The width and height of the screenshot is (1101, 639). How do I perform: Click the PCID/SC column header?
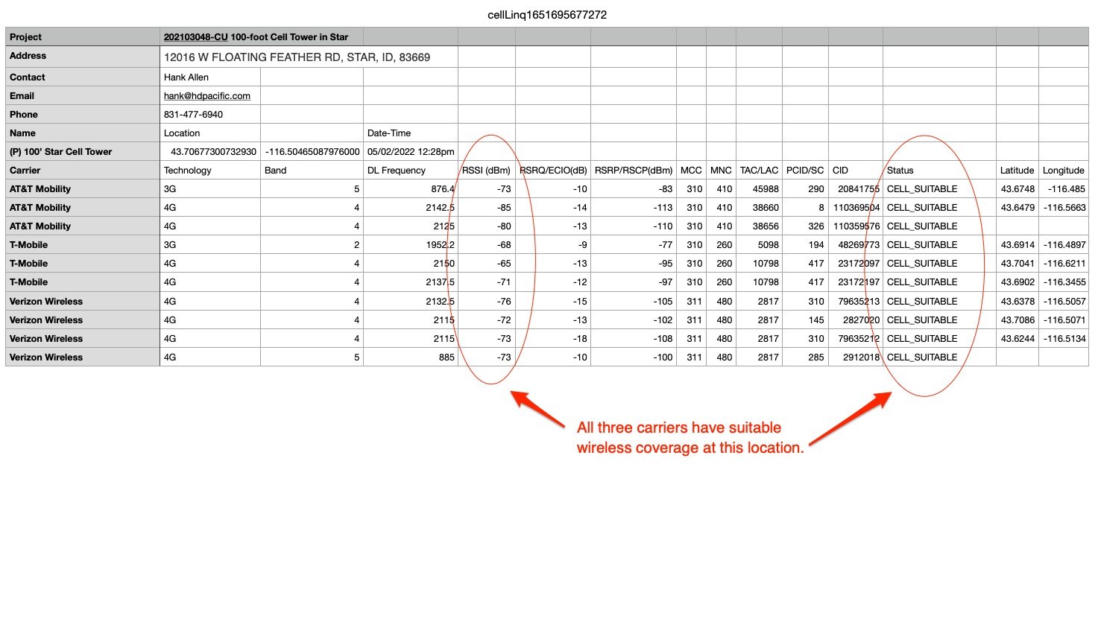click(x=805, y=170)
